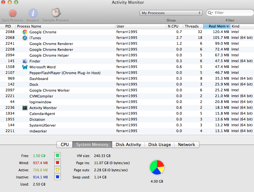Click the green Free memory color swatch
Screen dimensions: 254x192
[58, 155]
